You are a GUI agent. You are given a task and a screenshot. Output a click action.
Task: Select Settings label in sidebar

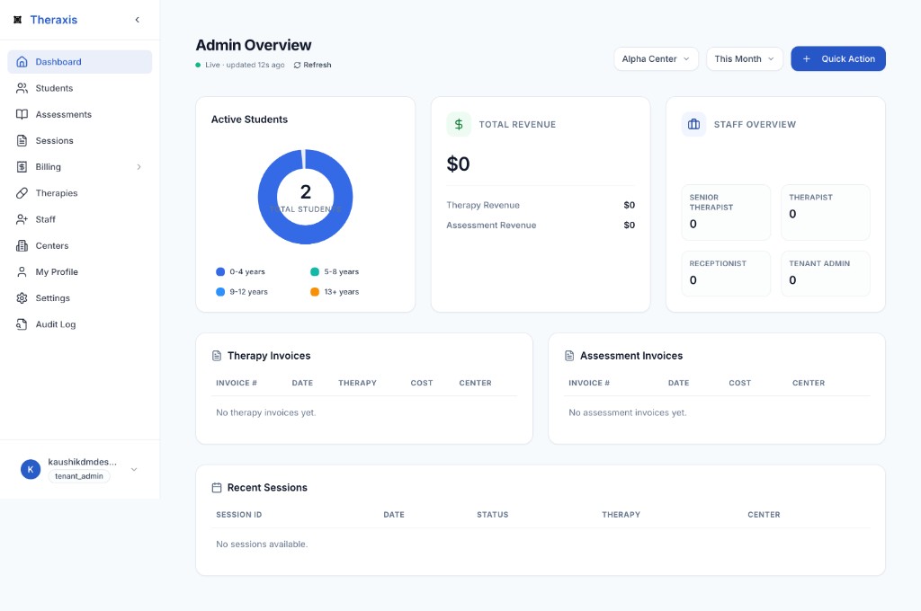52,298
